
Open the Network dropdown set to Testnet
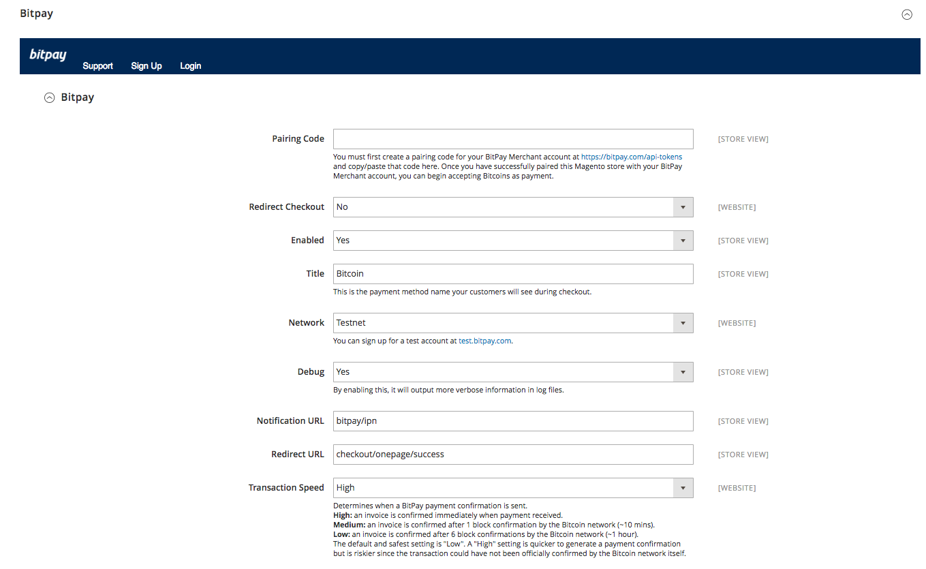pyautogui.click(x=513, y=323)
